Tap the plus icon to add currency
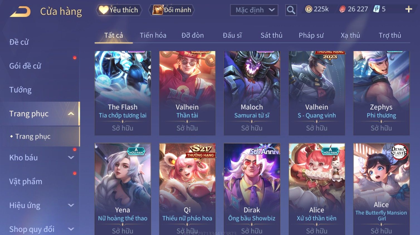Image resolution: width=420 pixels, height=235 pixels. [408, 9]
